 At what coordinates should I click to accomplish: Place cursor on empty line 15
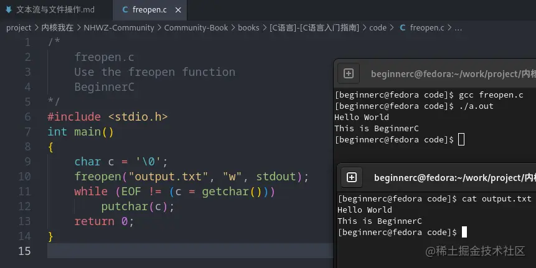pos(190,251)
